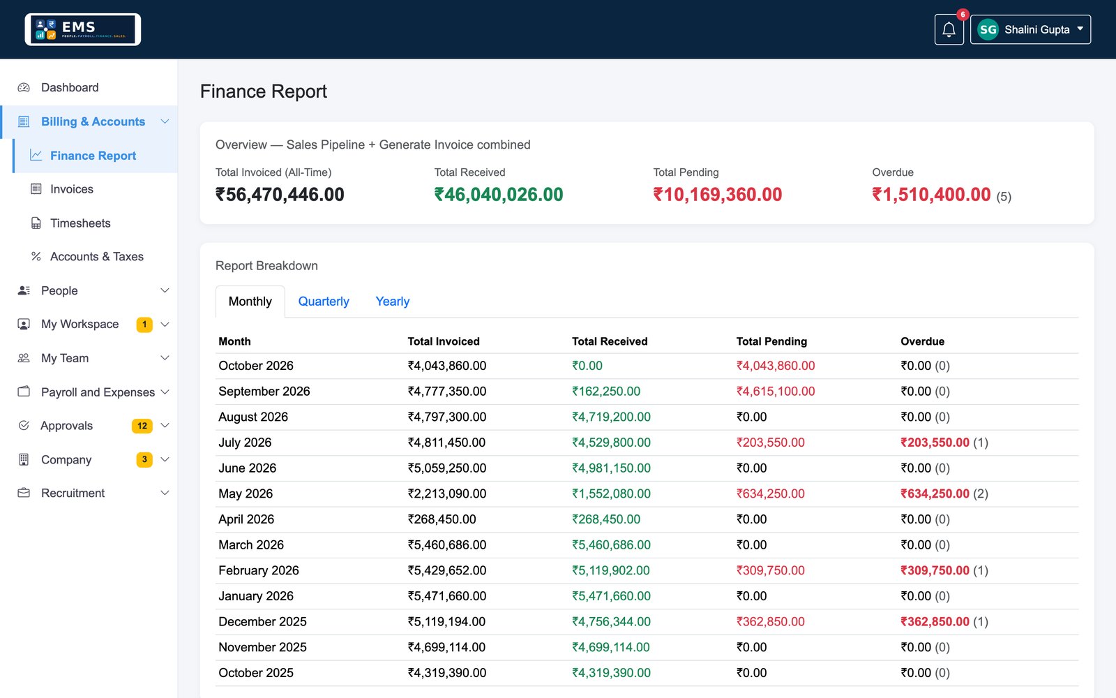Expand the My Team chevron

tap(165, 358)
